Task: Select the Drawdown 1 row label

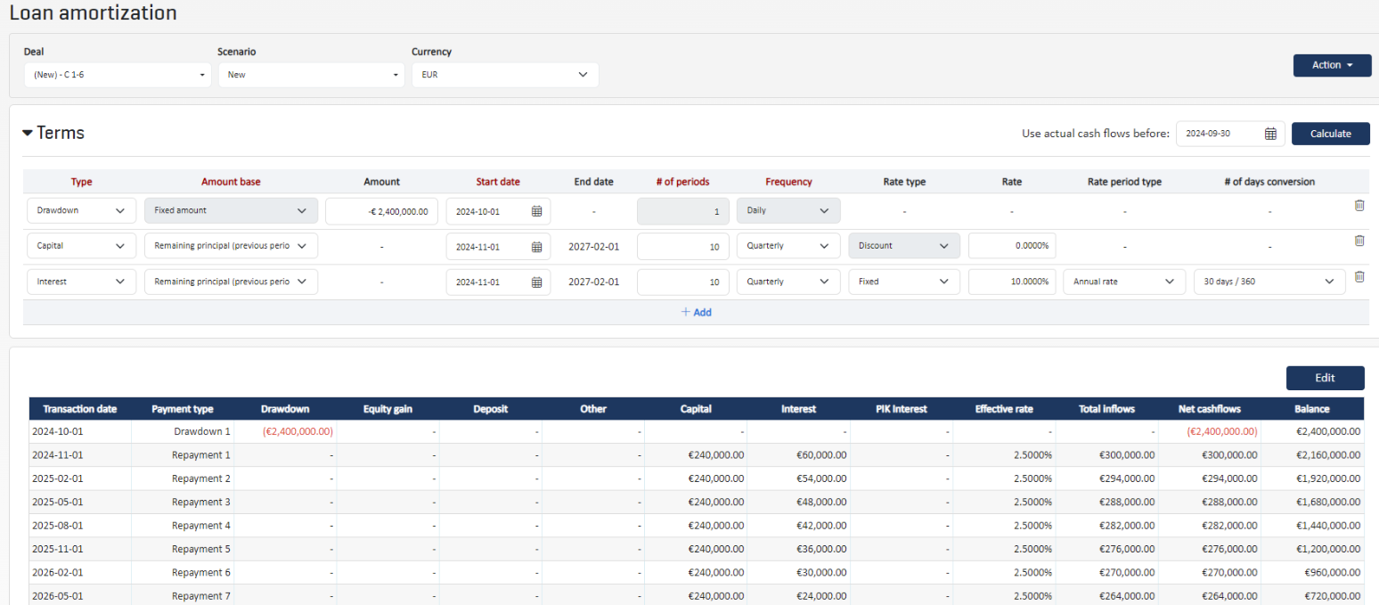Action: [x=202, y=431]
